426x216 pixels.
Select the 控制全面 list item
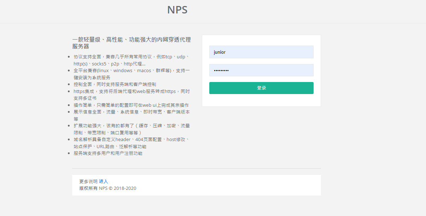115,84
